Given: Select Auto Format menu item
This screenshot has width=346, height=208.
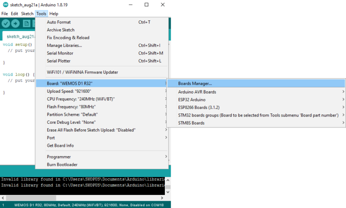Looking at the screenshot, I should [x=59, y=22].
